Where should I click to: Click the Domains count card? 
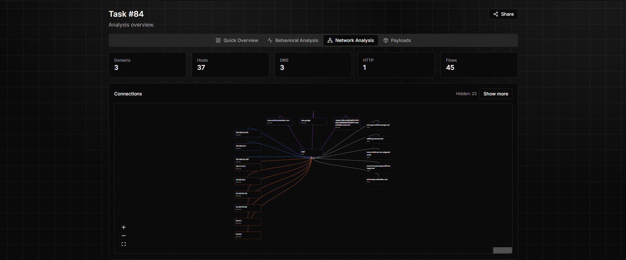point(147,65)
